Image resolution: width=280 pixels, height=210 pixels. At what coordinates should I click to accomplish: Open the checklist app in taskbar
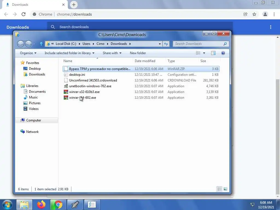pyautogui.click(x=92, y=205)
